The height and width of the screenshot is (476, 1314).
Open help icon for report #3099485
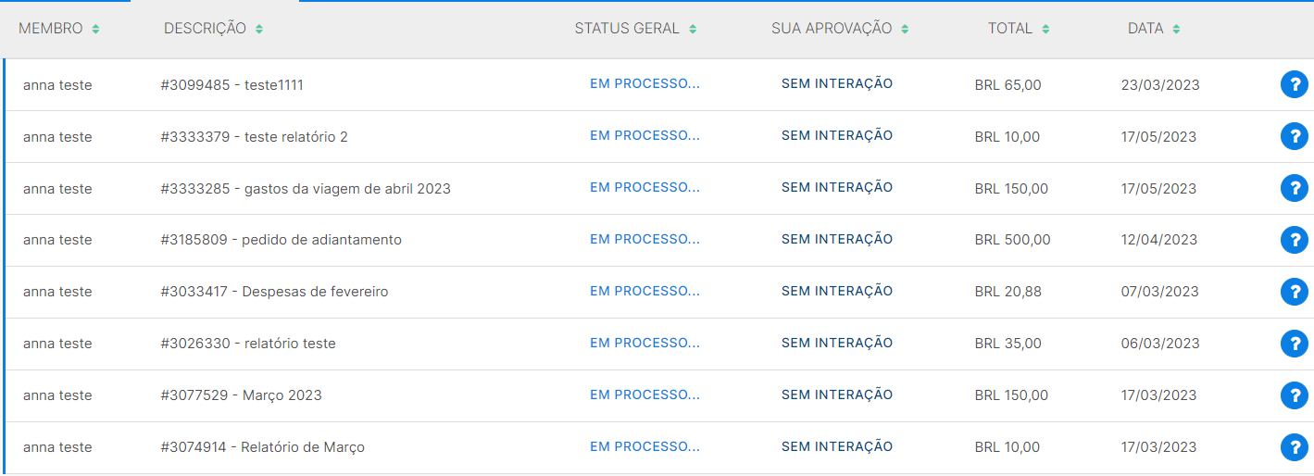coord(1294,84)
